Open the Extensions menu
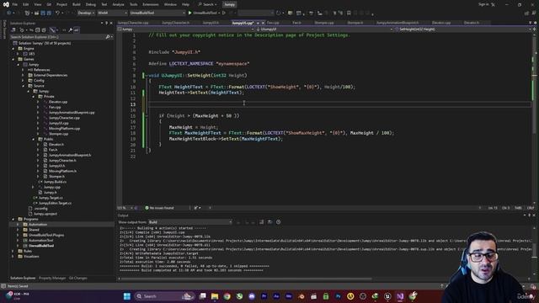Screen dimensions: 539x303 tap(151, 4)
